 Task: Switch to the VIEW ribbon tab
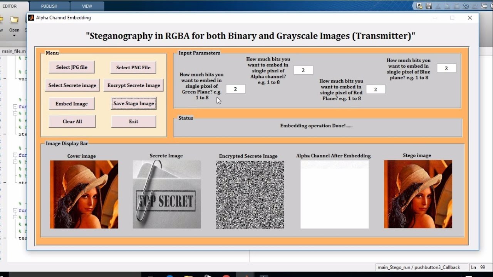tap(87, 6)
